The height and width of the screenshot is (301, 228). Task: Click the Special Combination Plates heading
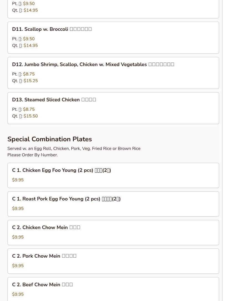coord(50,139)
